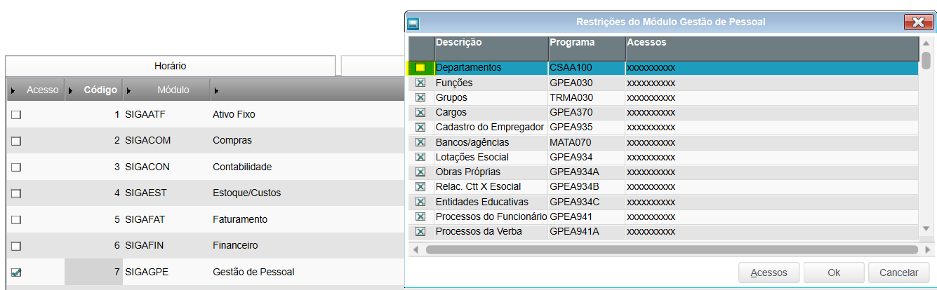This screenshot has height=290, width=937.
Task: Select the GPEA934C program cell
Action: pos(587,202)
